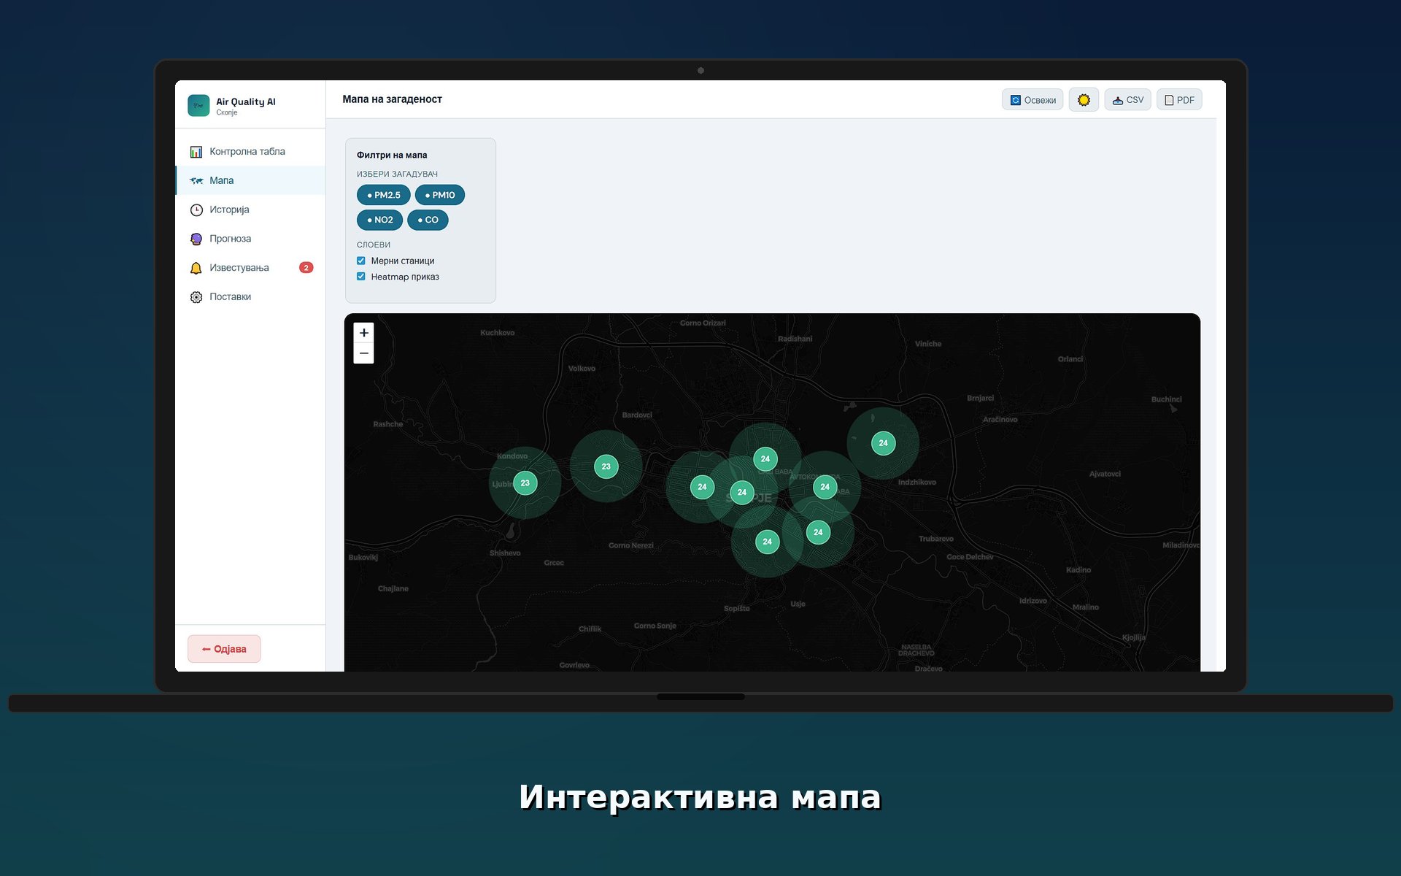This screenshot has width=1401, height=876.
Task: Click the map label Trubarevo
Action: click(936, 539)
